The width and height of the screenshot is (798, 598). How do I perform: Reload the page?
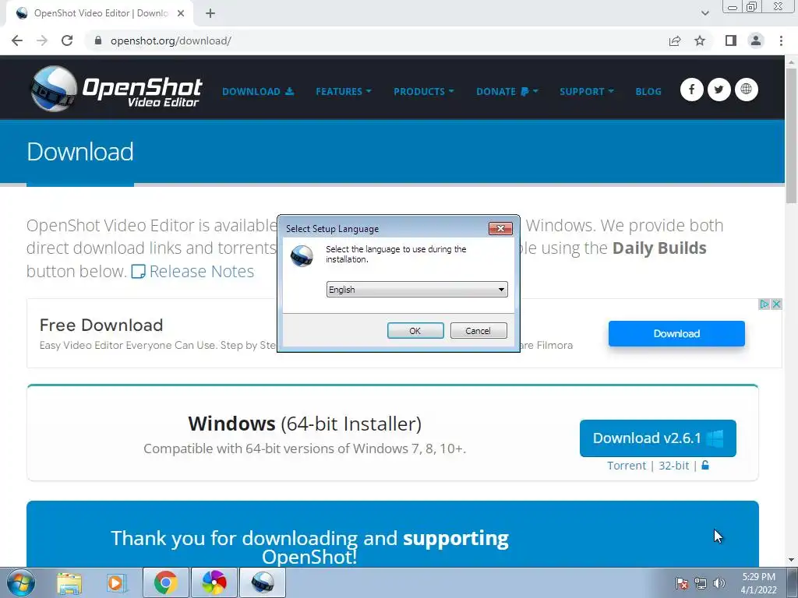coord(67,40)
